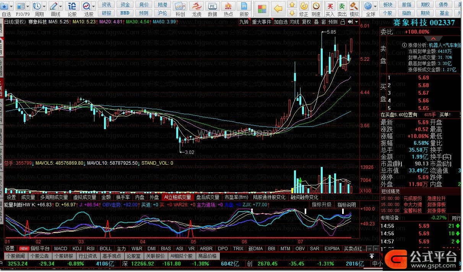Open the chart toolbar dropdown triangle
This screenshot has height=272, width=463.
point(356,22)
